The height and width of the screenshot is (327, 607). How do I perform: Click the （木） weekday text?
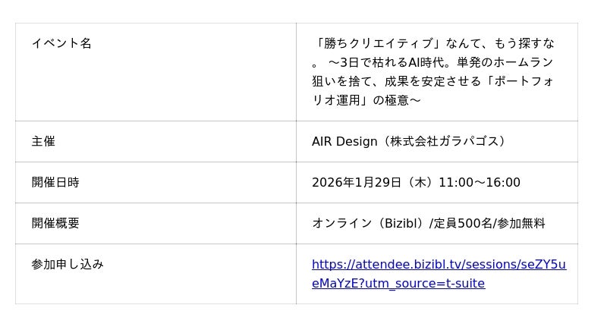pos(420,182)
